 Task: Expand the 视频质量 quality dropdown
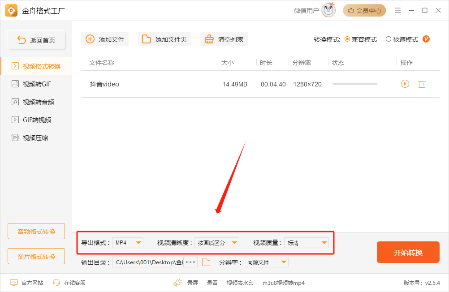coord(307,242)
